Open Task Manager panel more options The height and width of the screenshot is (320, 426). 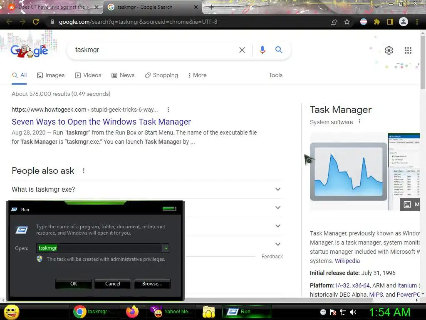pyautogui.click(x=359, y=122)
